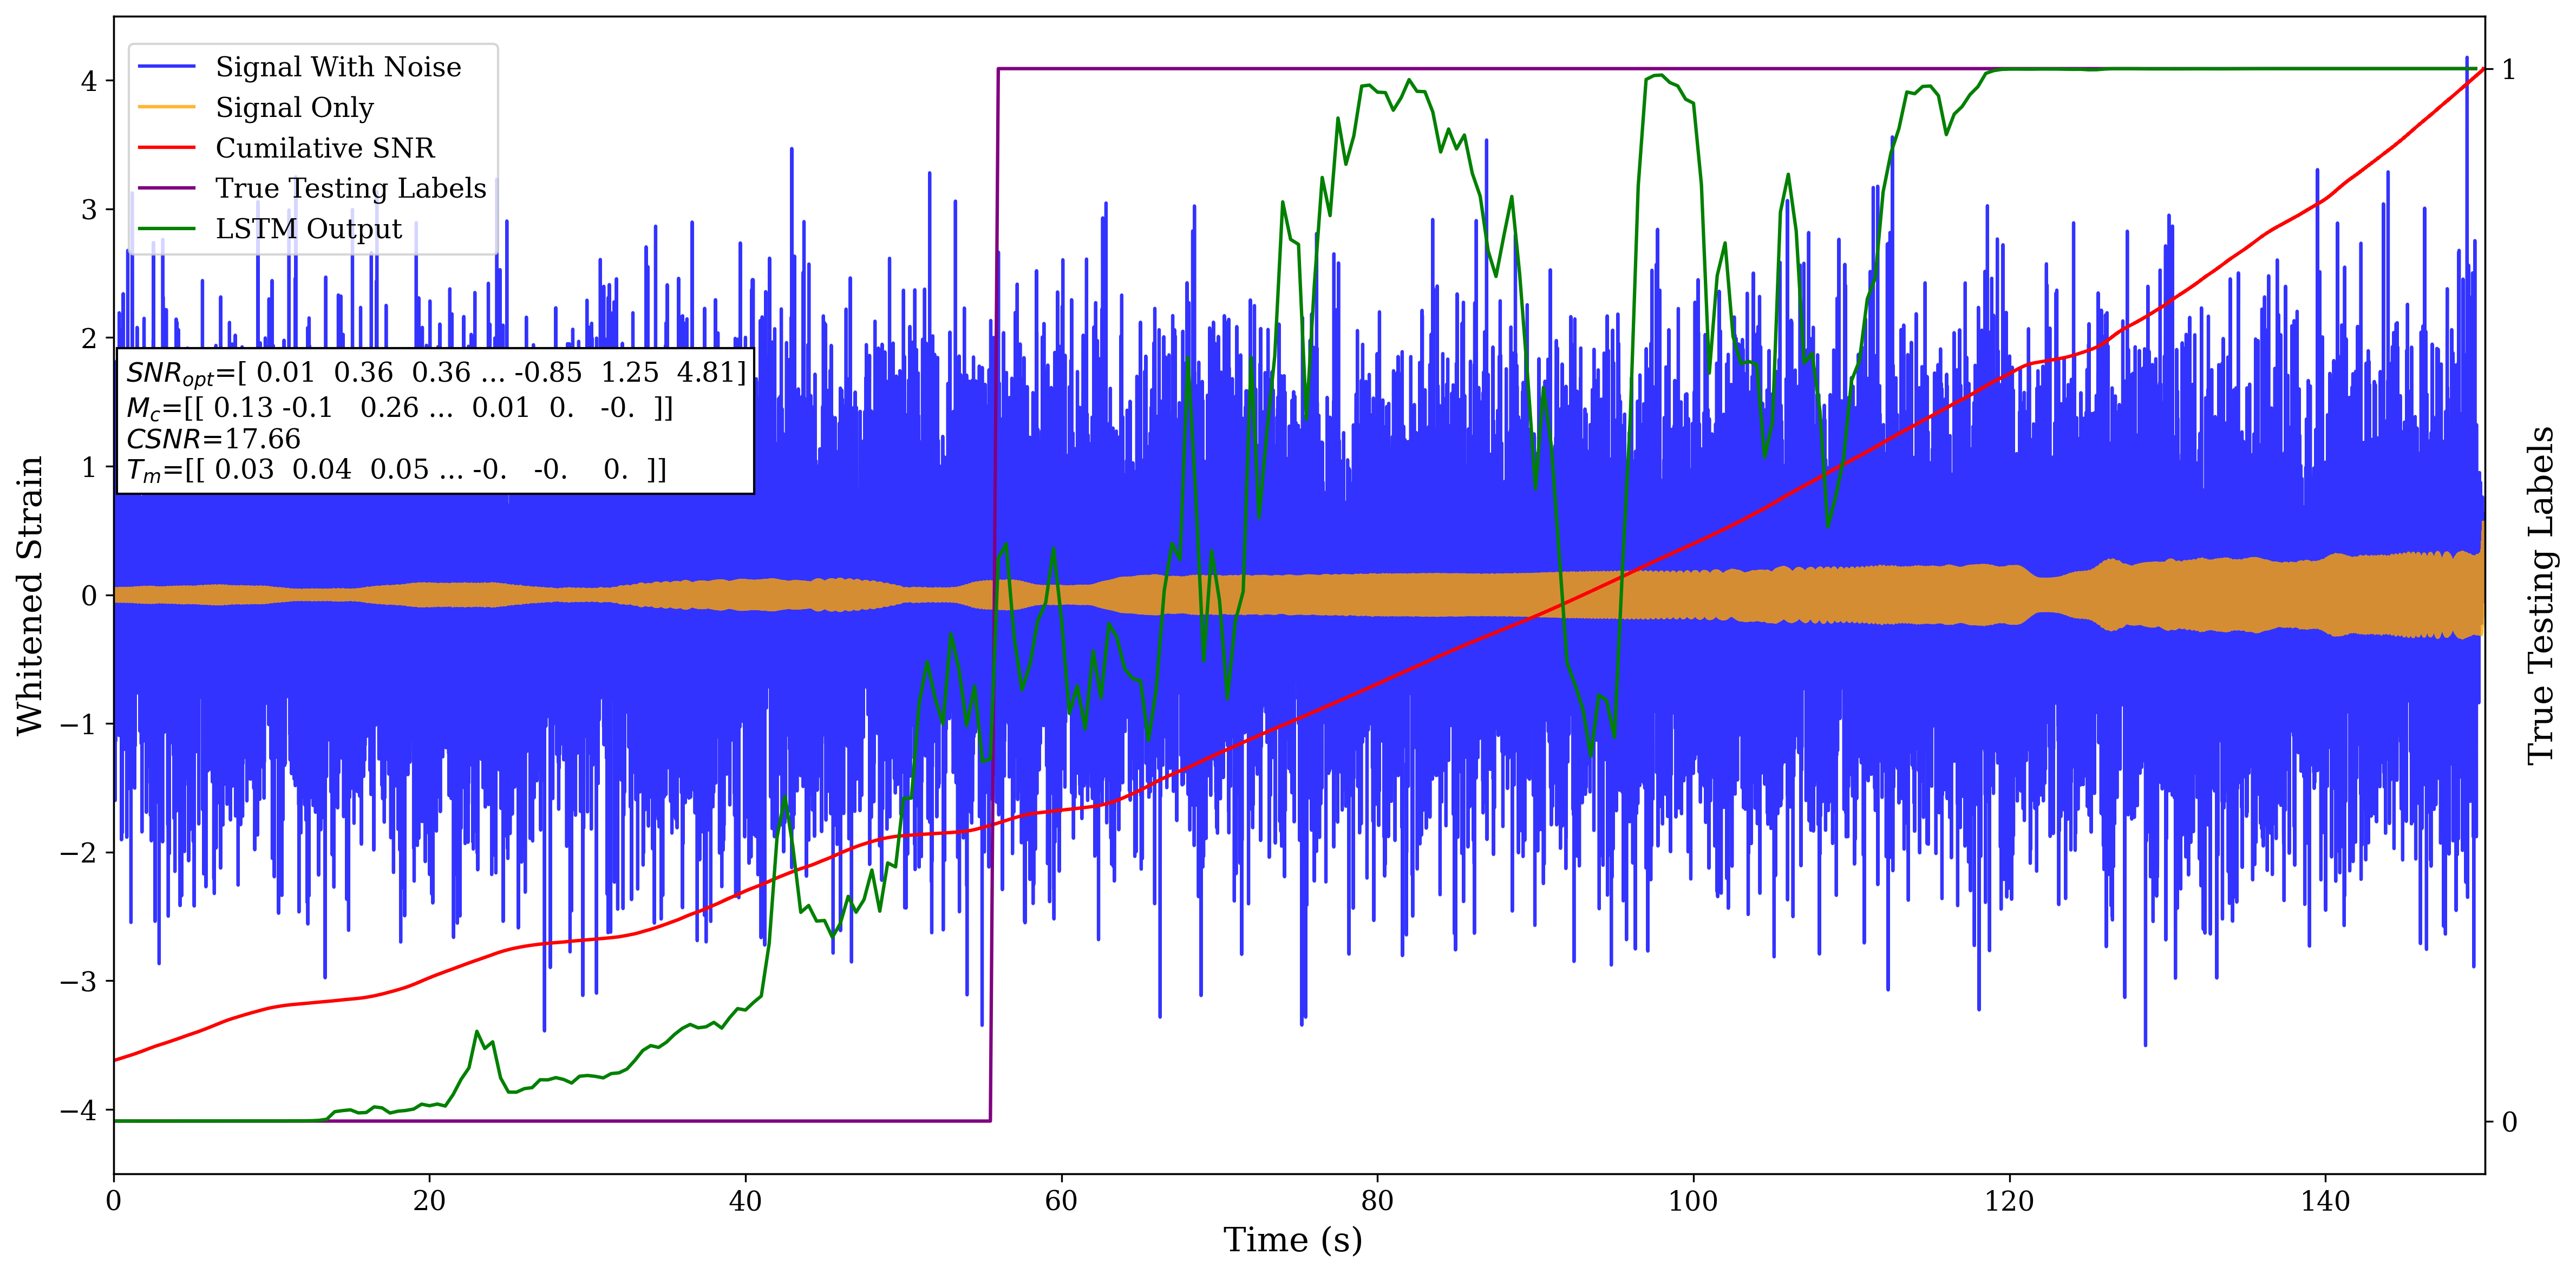Click the red Cumulative SNR legend line
The height and width of the screenshot is (1274, 2576).
(x=167, y=148)
